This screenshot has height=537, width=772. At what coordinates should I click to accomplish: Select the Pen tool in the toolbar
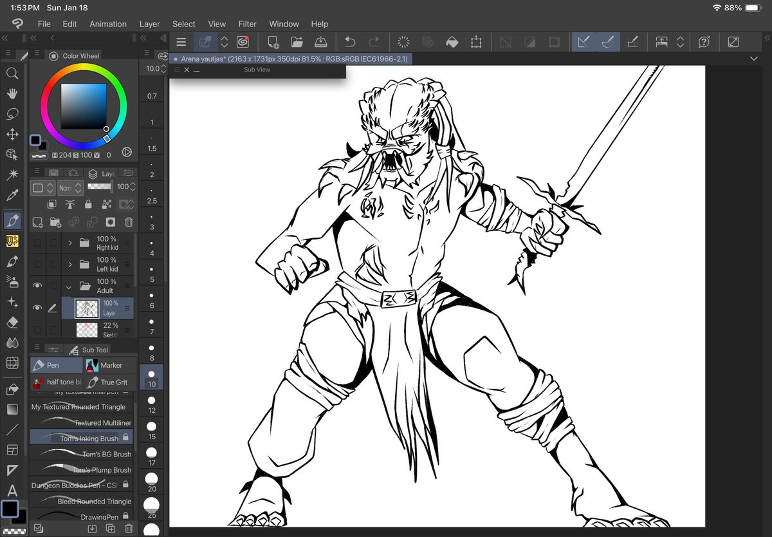point(12,221)
